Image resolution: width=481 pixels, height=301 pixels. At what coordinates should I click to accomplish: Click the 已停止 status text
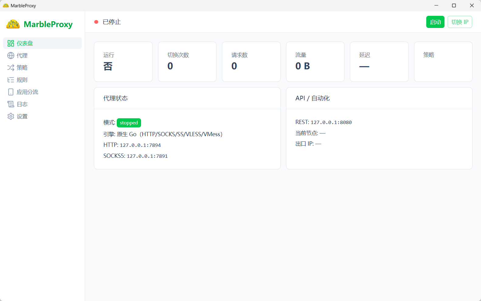tap(112, 22)
